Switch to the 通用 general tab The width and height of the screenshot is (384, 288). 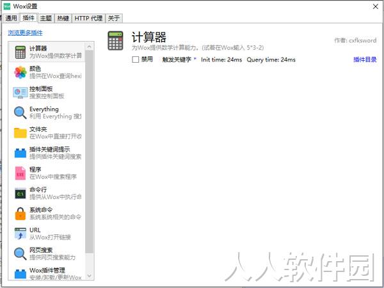pyautogui.click(x=11, y=18)
